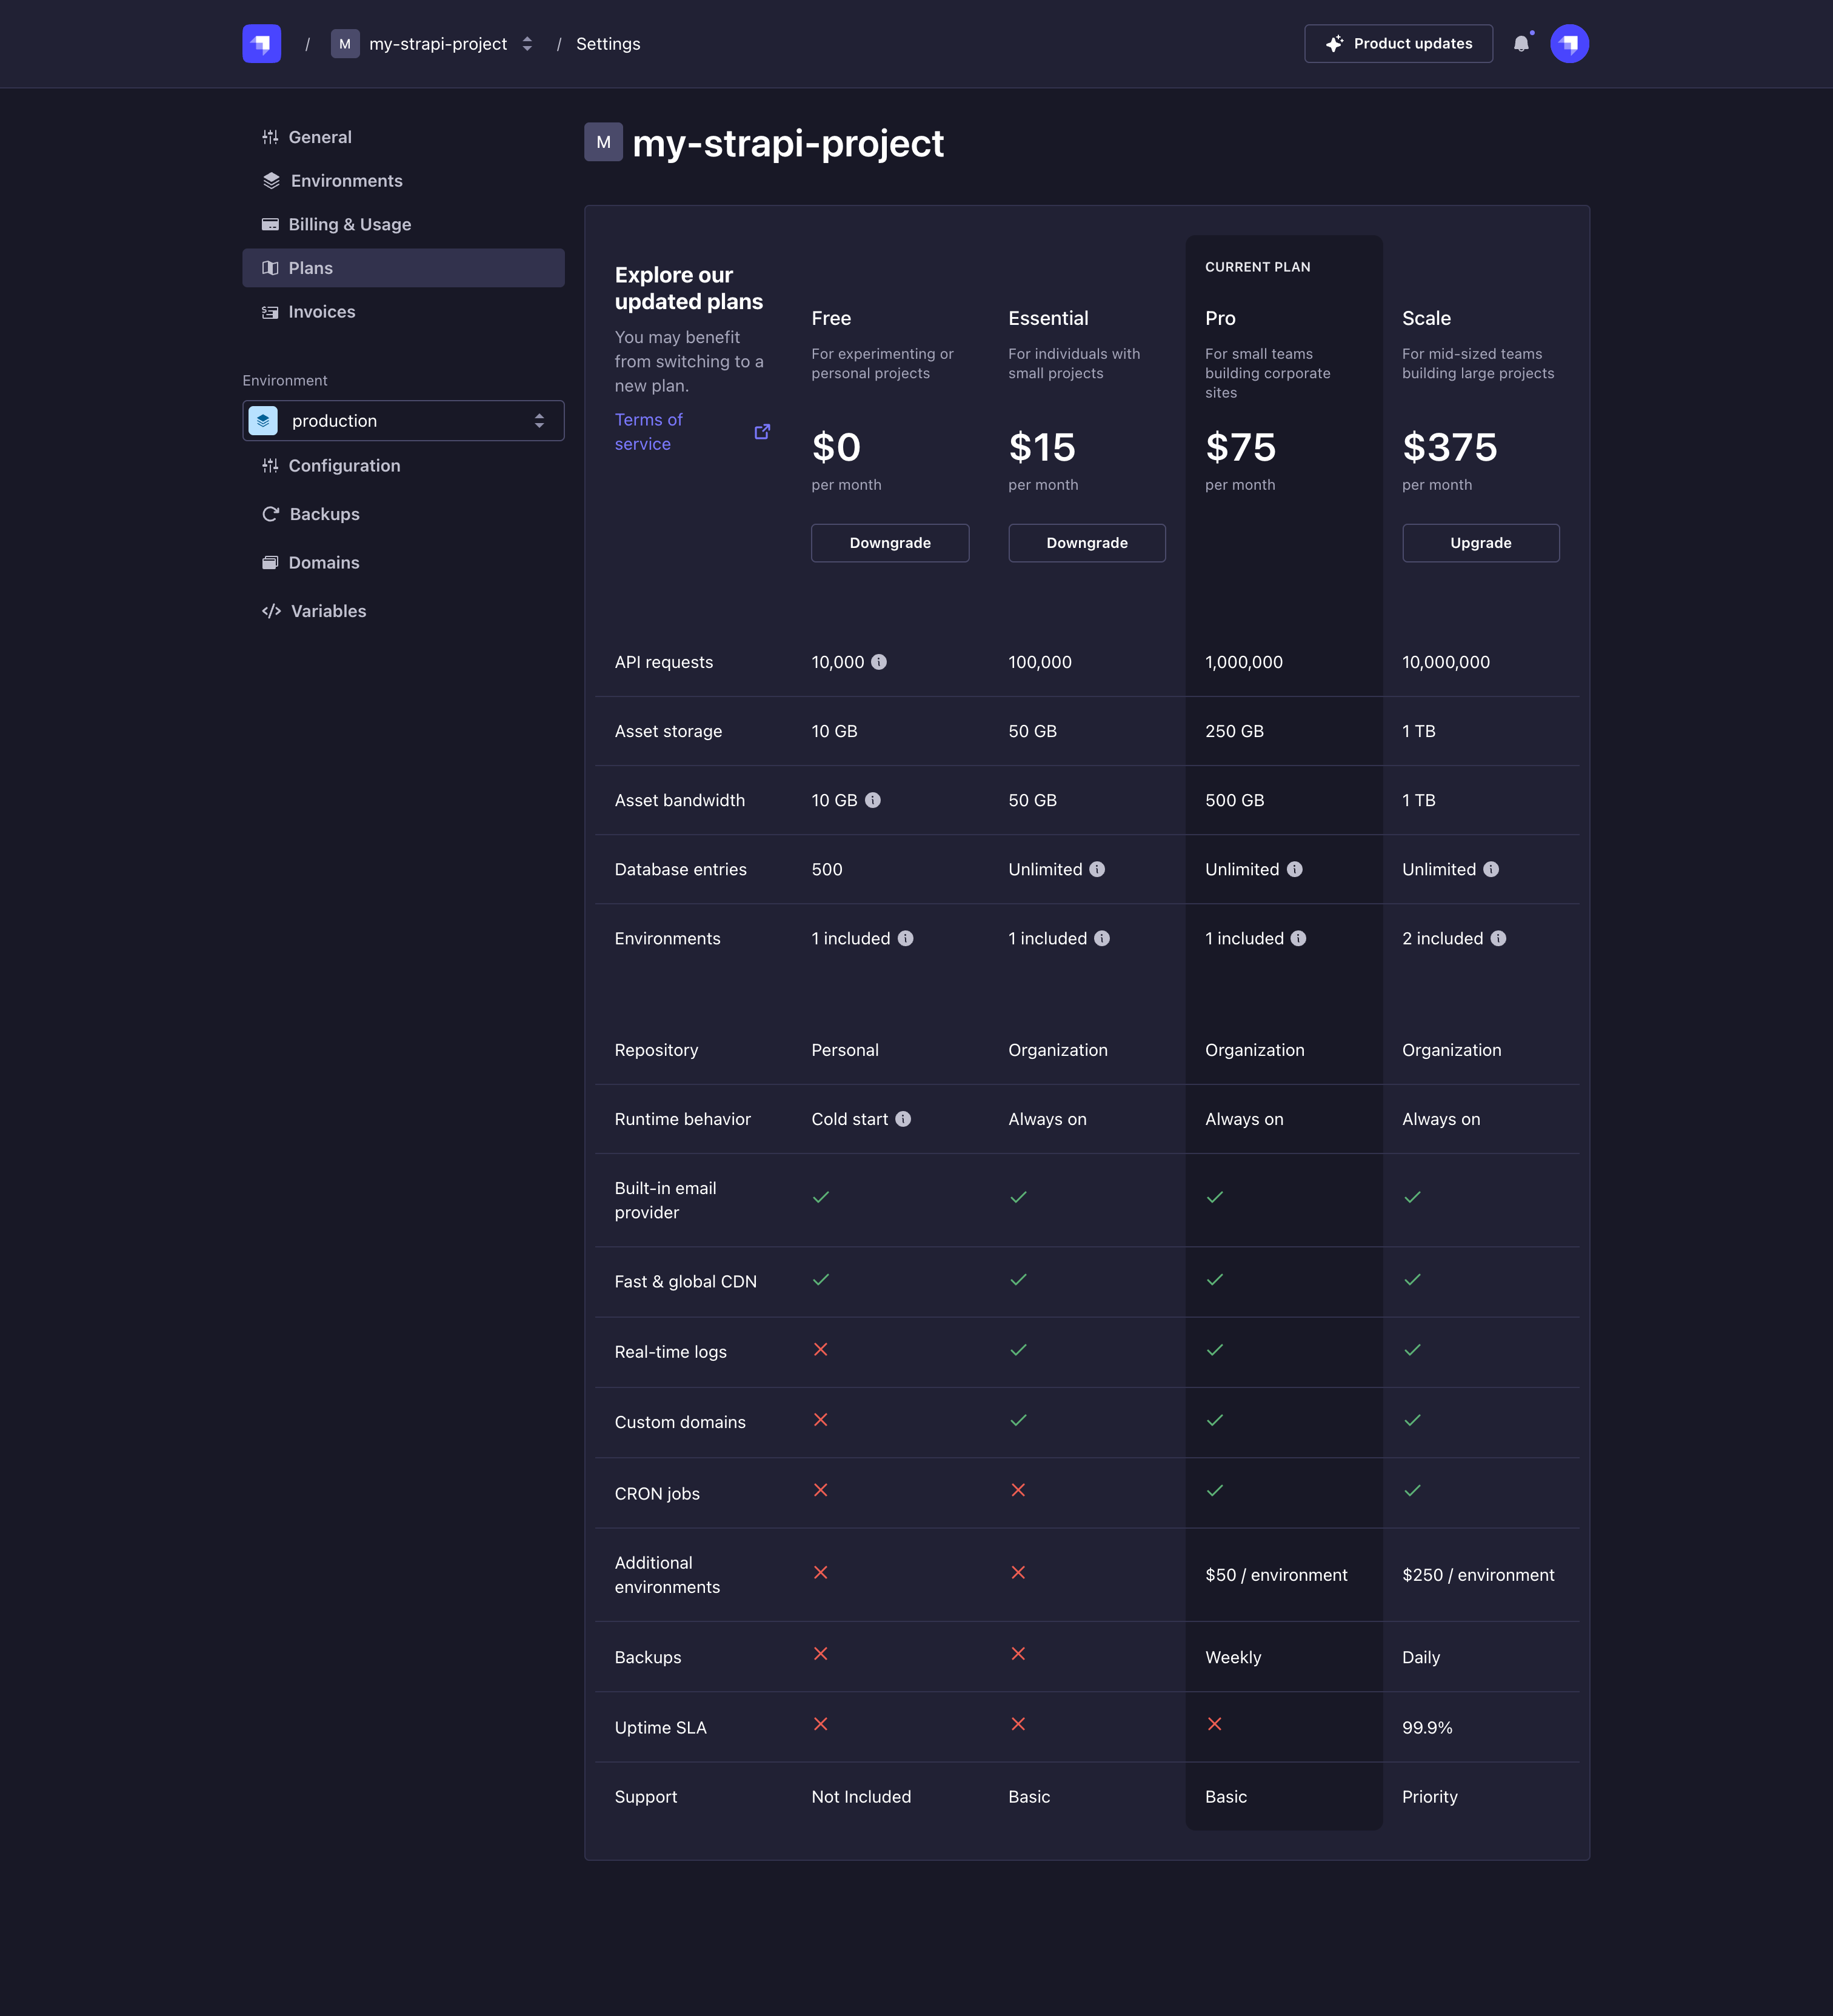The height and width of the screenshot is (2016, 1833).
Task: Click the Settings breadcrumb item
Action: coord(608,44)
